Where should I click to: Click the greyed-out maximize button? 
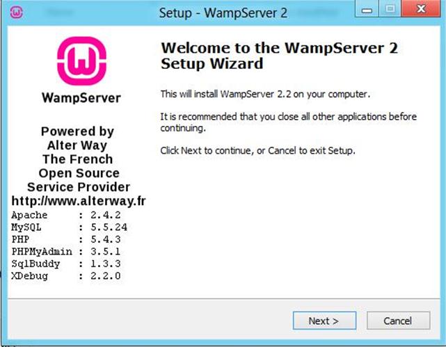pyautogui.click(x=390, y=8)
